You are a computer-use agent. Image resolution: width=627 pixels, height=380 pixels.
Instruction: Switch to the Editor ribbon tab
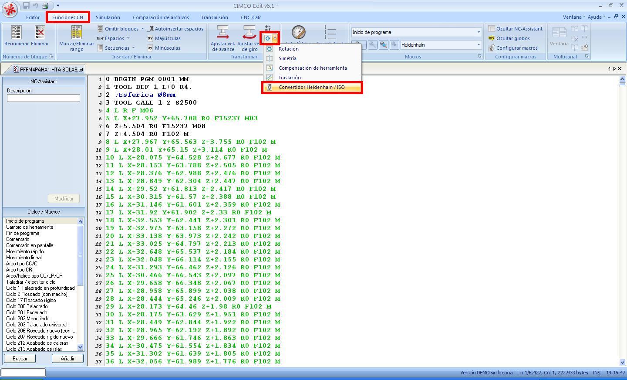pyautogui.click(x=33, y=17)
